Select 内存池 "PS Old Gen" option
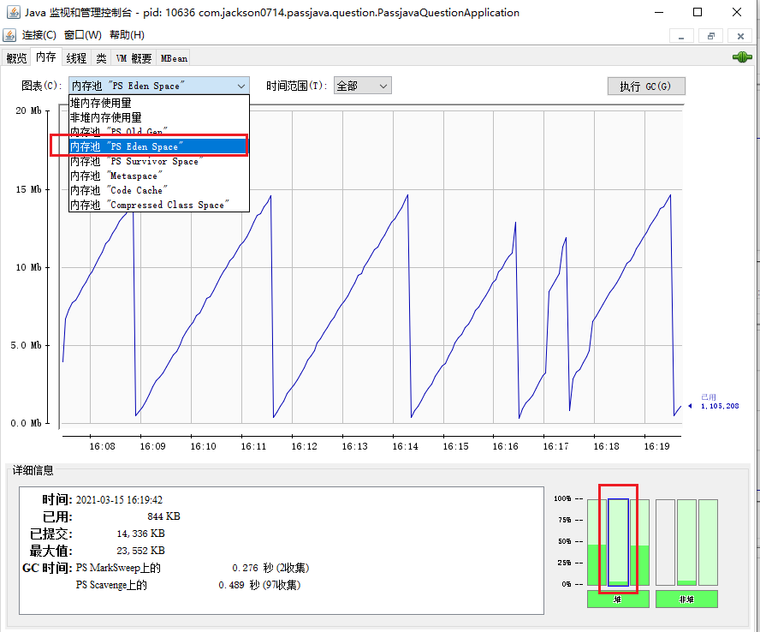The image size is (760, 632). (119, 132)
